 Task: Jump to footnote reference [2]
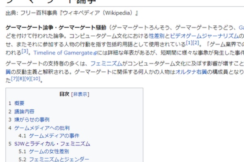click(196, 43)
